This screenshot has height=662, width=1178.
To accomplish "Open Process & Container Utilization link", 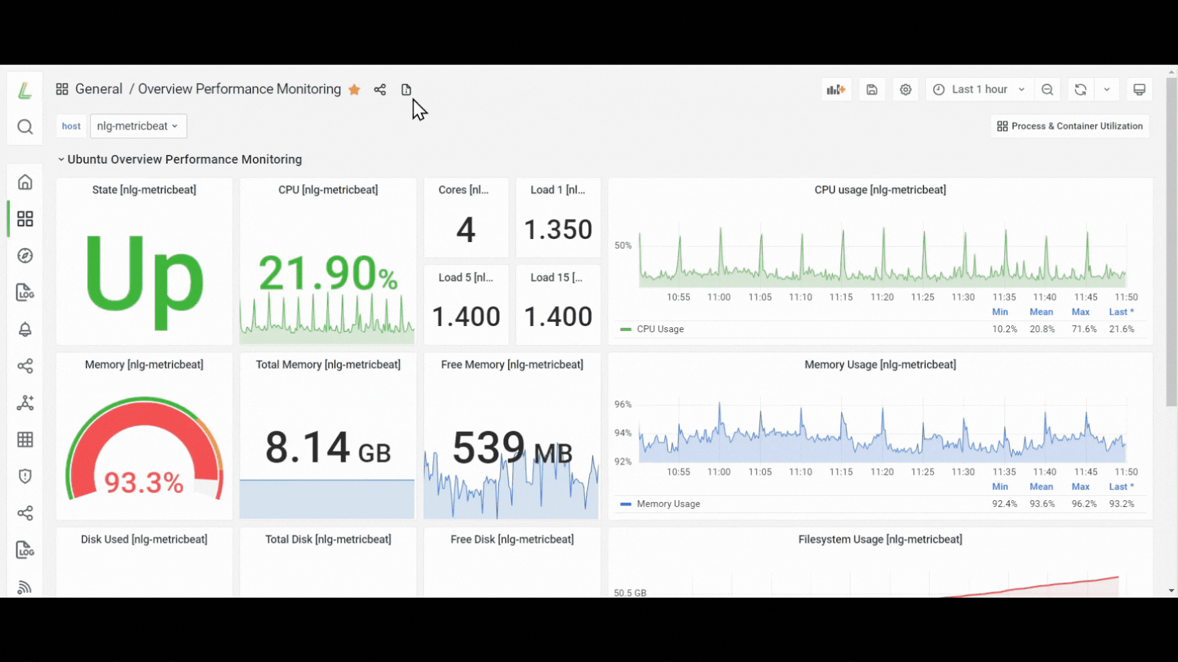I will 1070,126.
